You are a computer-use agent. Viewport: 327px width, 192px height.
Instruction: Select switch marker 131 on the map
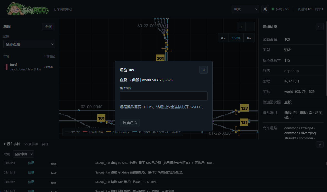pos(244,122)
